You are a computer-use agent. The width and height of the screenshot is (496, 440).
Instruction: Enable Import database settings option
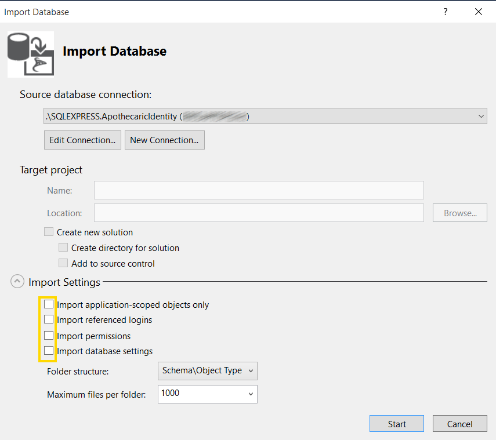(x=49, y=351)
